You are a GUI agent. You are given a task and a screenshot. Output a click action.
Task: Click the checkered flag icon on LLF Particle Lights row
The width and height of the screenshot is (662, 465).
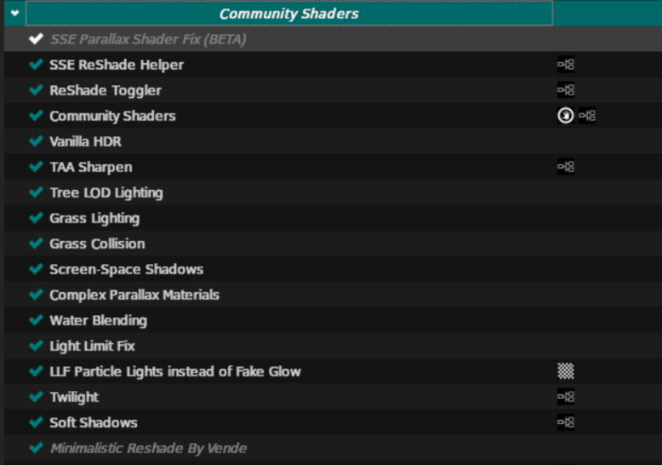point(566,371)
